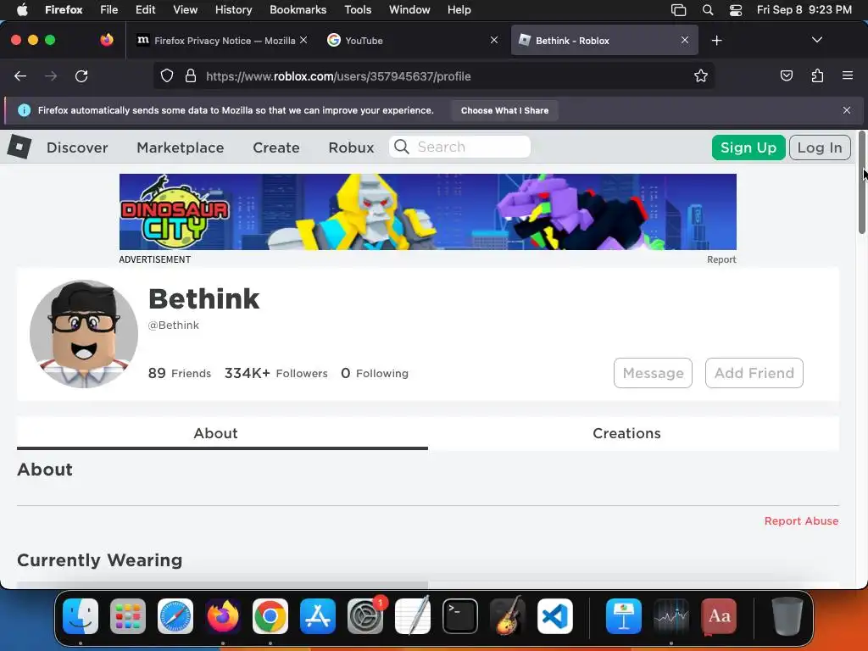This screenshot has width=868, height=651.
Task: Click the Dinosaur City ad banner
Action: pyautogui.click(x=428, y=211)
